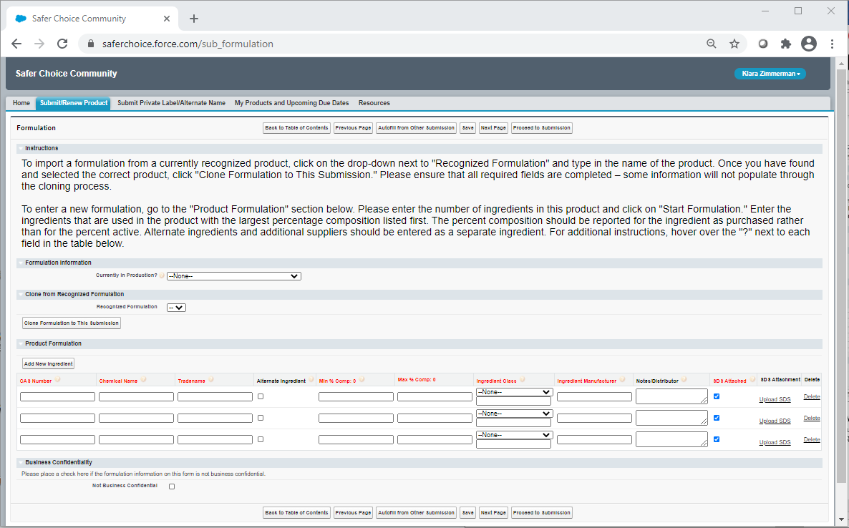Click the browser reload icon
The height and width of the screenshot is (528, 849).
tap(62, 44)
